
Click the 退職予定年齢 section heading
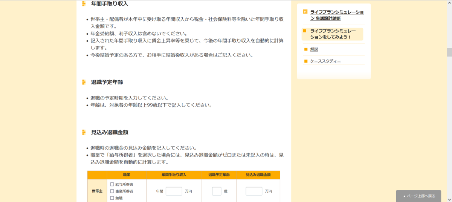pos(107,82)
